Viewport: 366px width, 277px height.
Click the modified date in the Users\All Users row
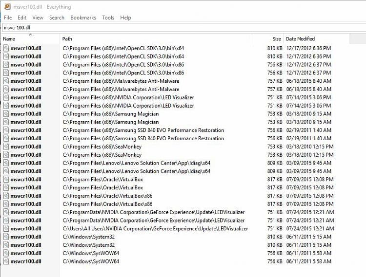[x=310, y=229]
